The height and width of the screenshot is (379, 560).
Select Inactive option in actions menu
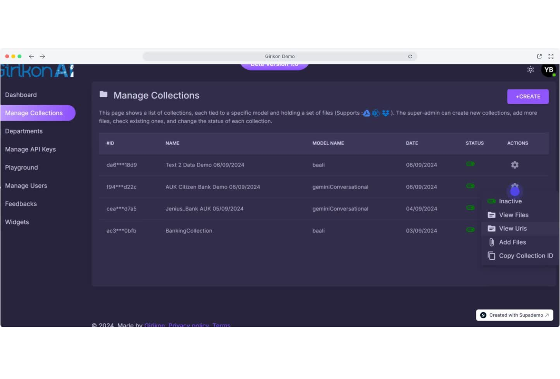point(521,201)
